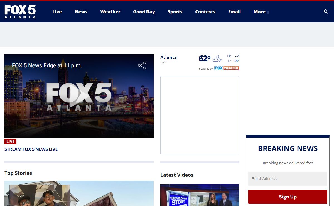Open the Good Day menu
The width and height of the screenshot is (334, 206).
point(144,12)
